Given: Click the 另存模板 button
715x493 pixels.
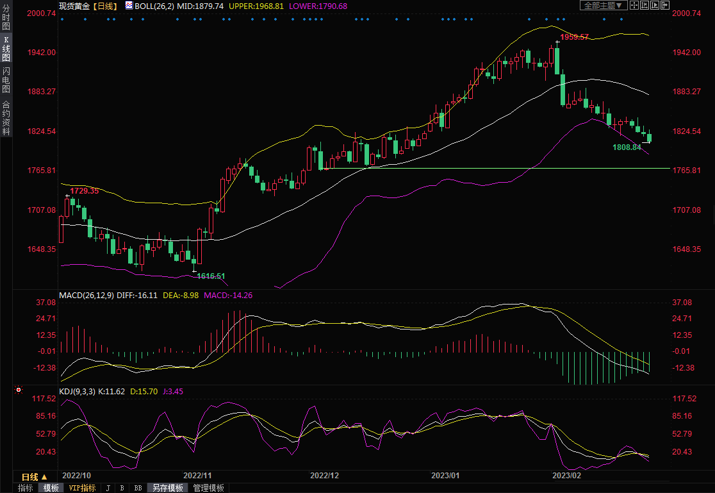Looking at the screenshot, I should 168,488.
